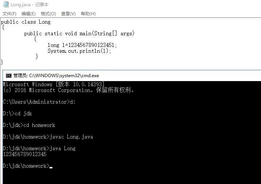The image size is (261, 184).
Task: Click the Microsoft Windows version text line
Action: click(54, 84)
